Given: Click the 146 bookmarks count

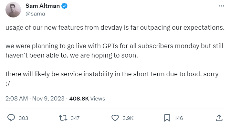Looking at the screenshot, I should pyautogui.click(x=179, y=118).
